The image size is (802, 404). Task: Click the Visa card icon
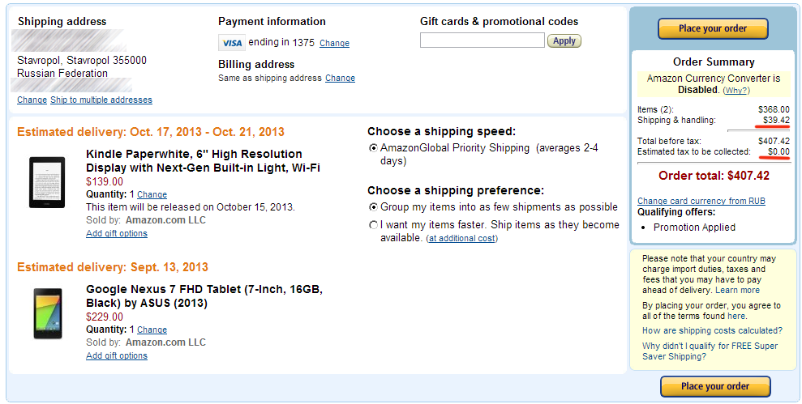(231, 43)
